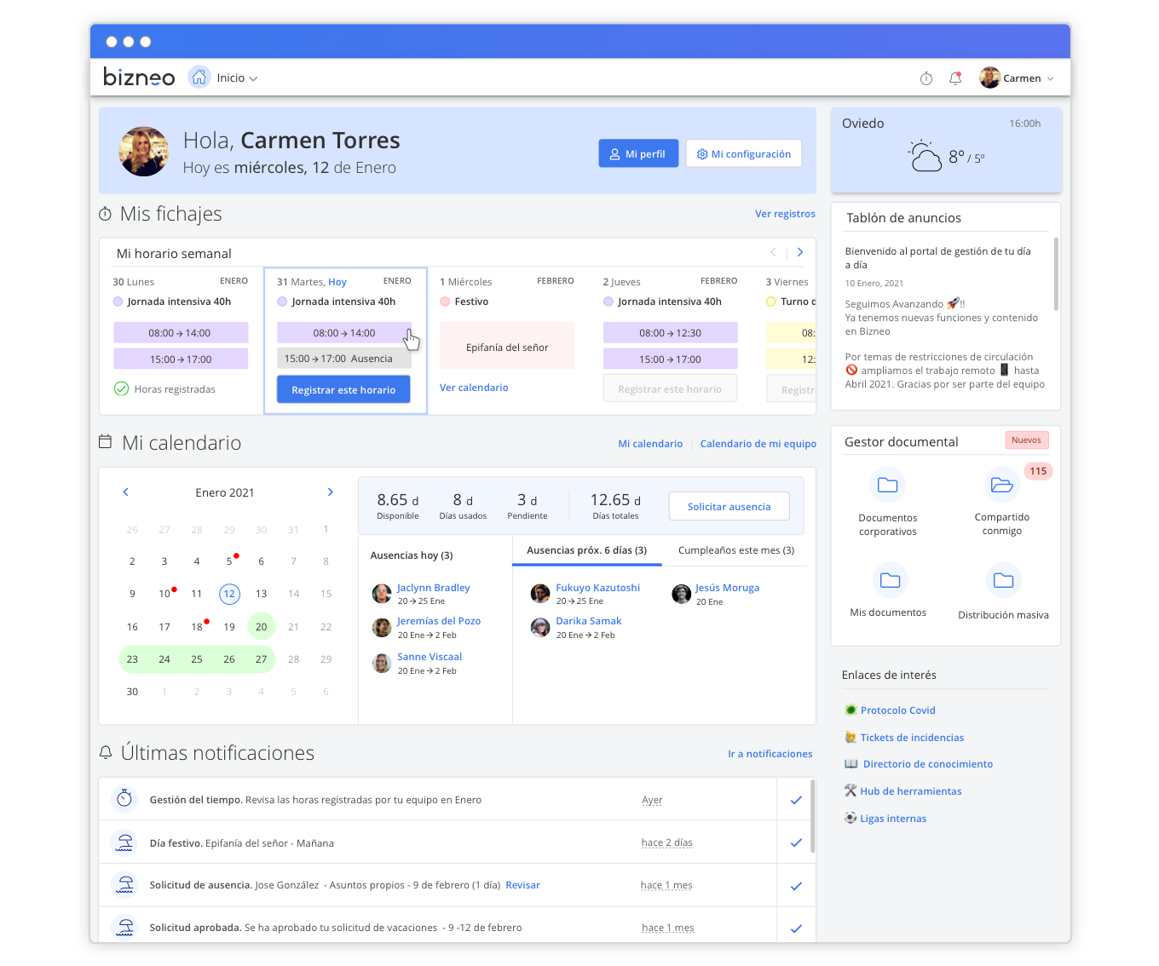Expand the Carmen user menu chevron
1159x966 pixels.
tap(1050, 78)
